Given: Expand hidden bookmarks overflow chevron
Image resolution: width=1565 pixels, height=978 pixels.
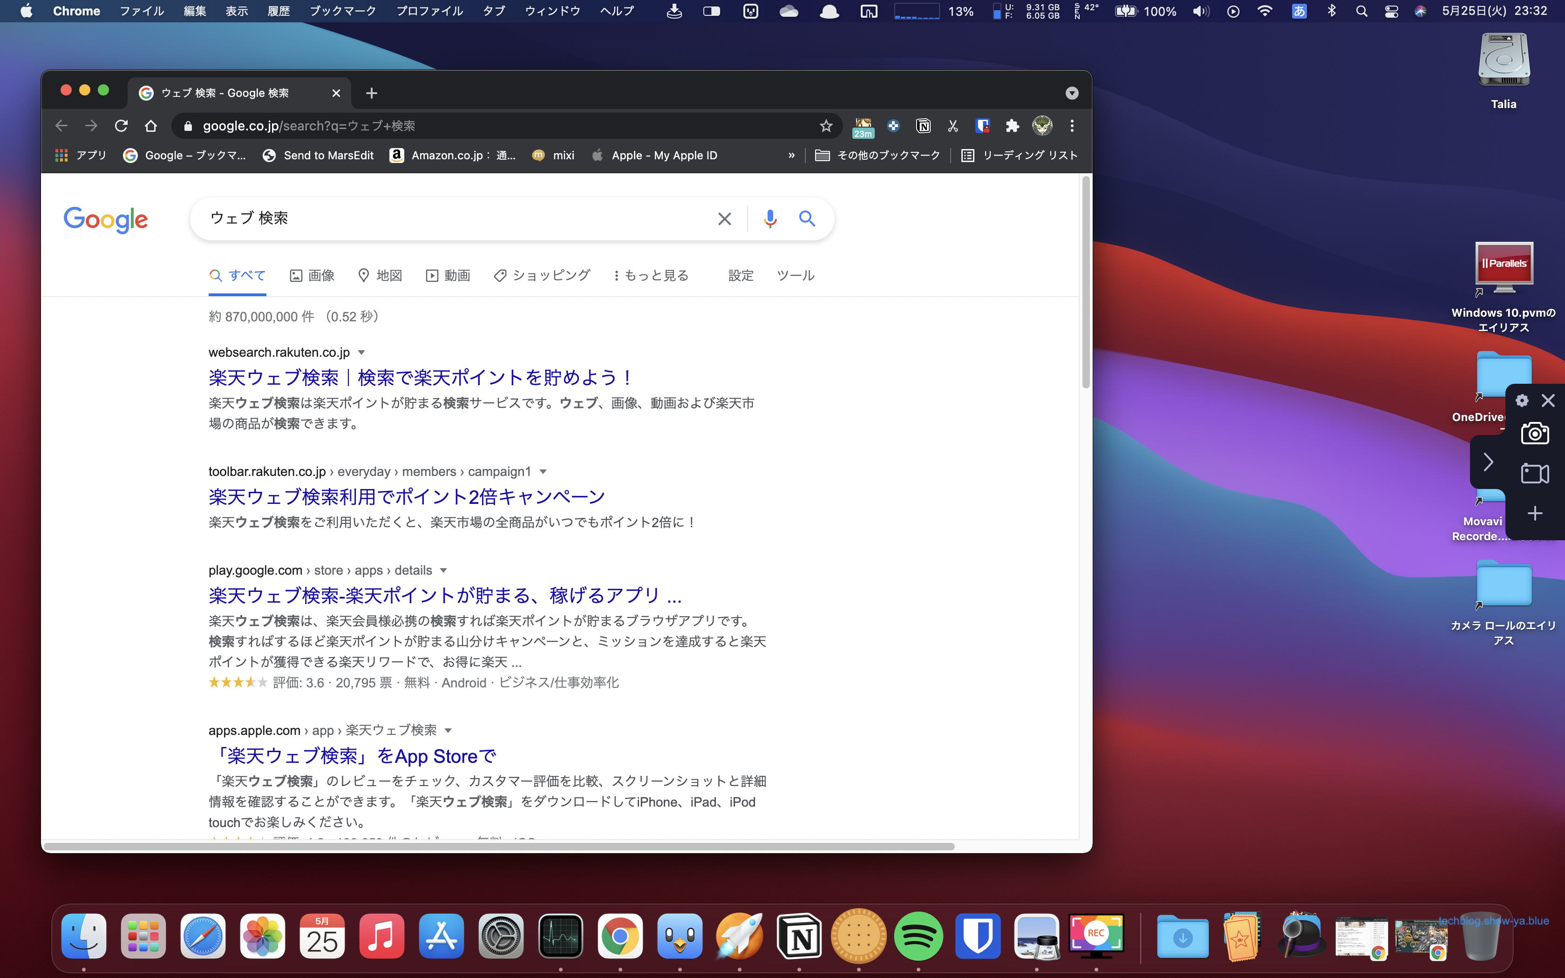Looking at the screenshot, I should [791, 155].
